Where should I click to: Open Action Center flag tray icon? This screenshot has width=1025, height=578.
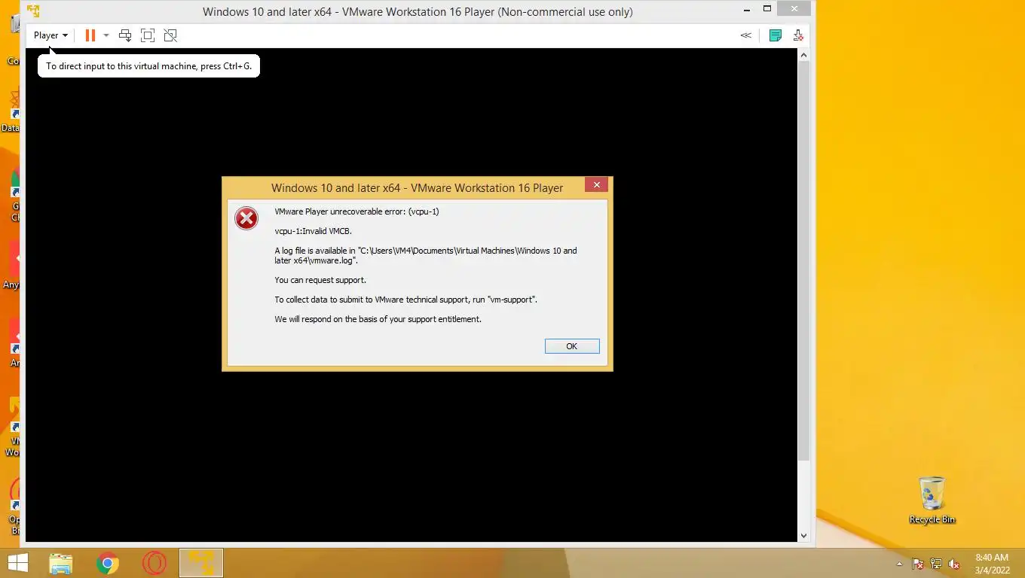pyautogui.click(x=918, y=564)
